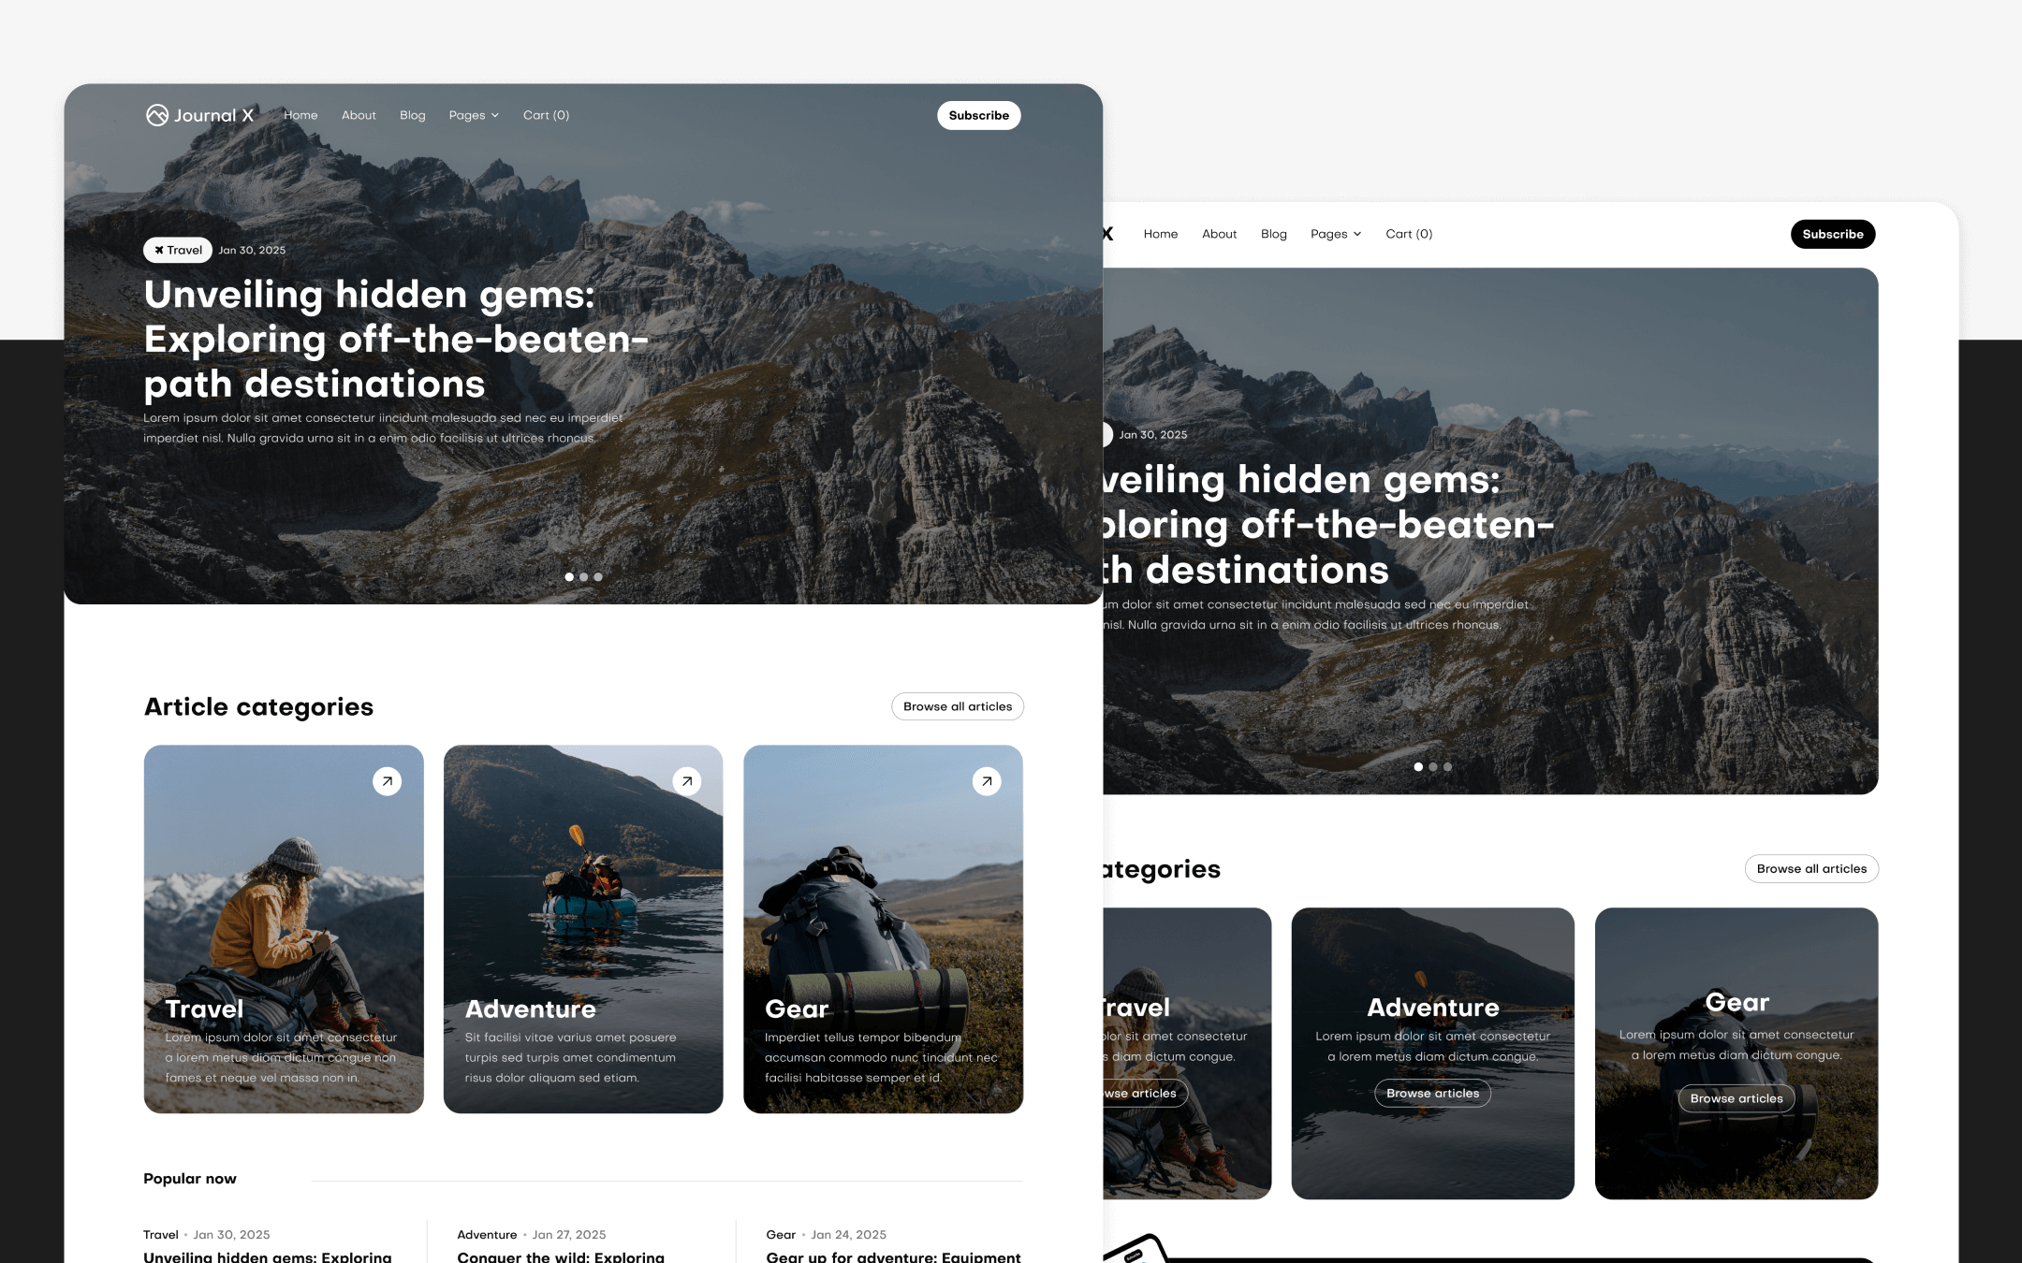Go to Home in right page navbar
The width and height of the screenshot is (2022, 1263).
1161,234
